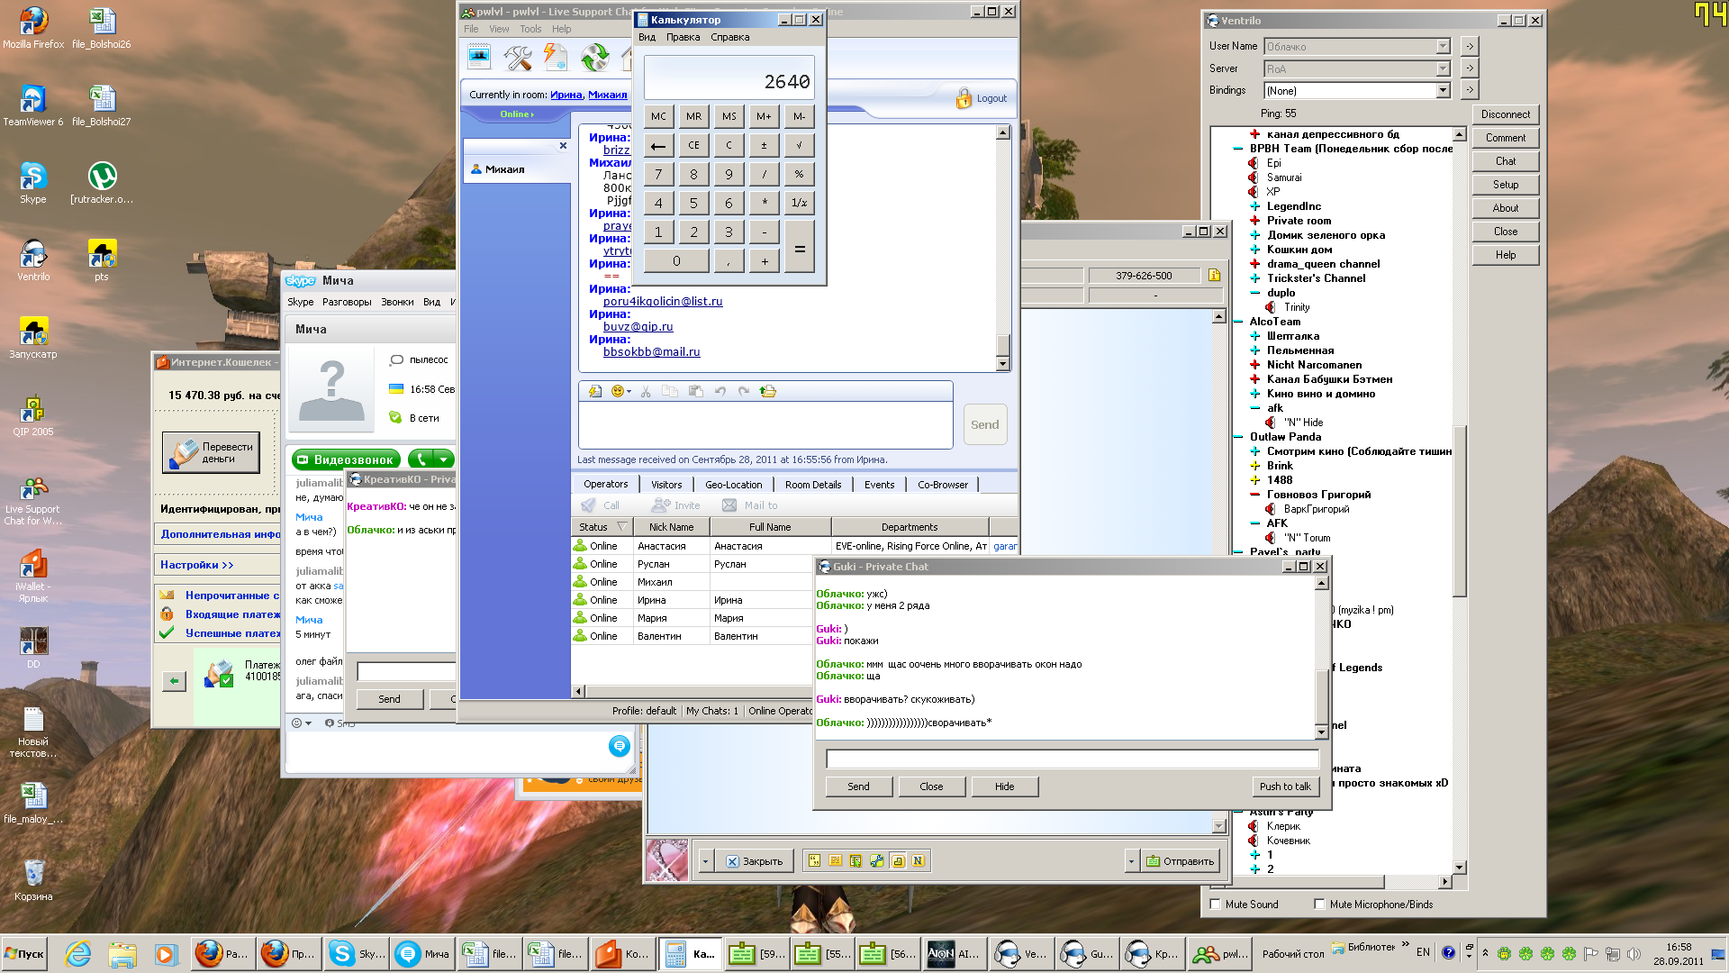Click the Aion taskbar button
Screen dimensions: 1729x973
pyautogui.click(x=955, y=954)
